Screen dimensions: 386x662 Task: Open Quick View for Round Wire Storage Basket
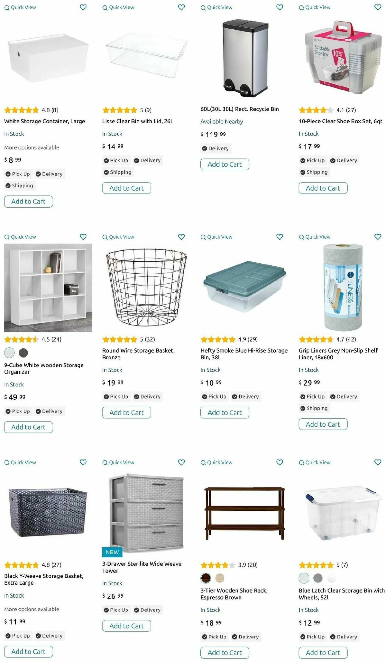tap(118, 237)
